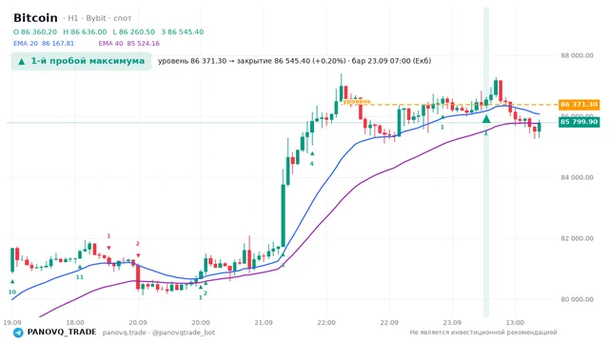Image resolution: width=609 pixels, height=343 pixels.
Task: Click the orange 'уровень' label on chart
Action: click(x=357, y=102)
